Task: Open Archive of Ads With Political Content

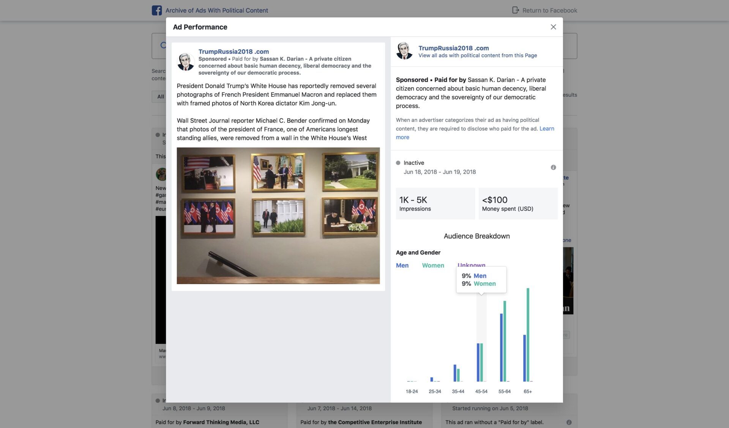Action: (216, 10)
